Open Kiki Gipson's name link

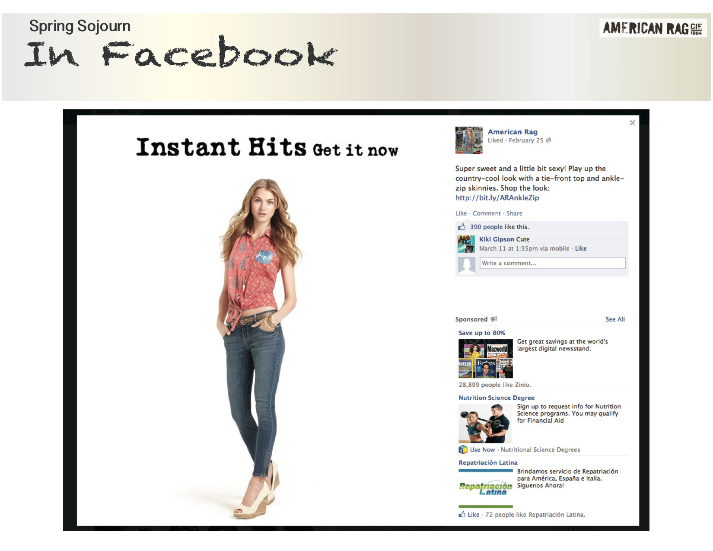coord(497,239)
